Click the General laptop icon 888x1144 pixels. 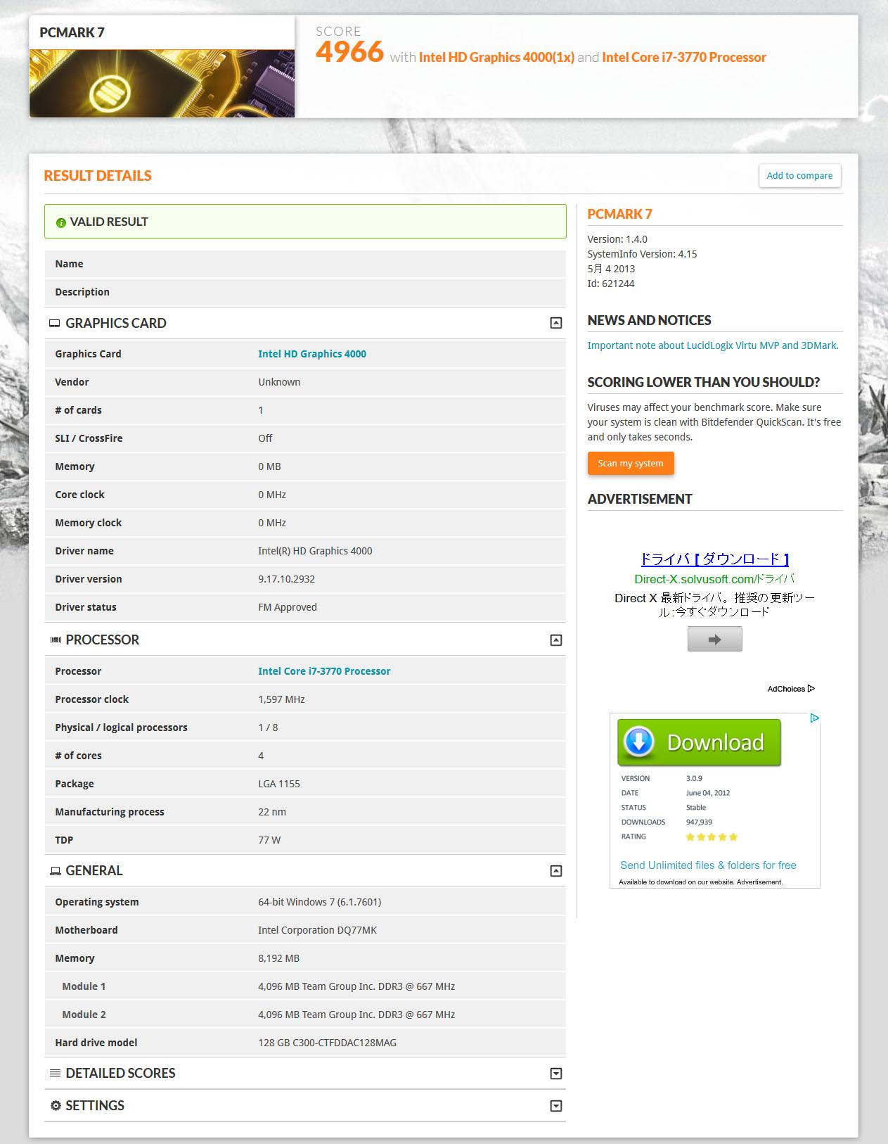click(55, 871)
